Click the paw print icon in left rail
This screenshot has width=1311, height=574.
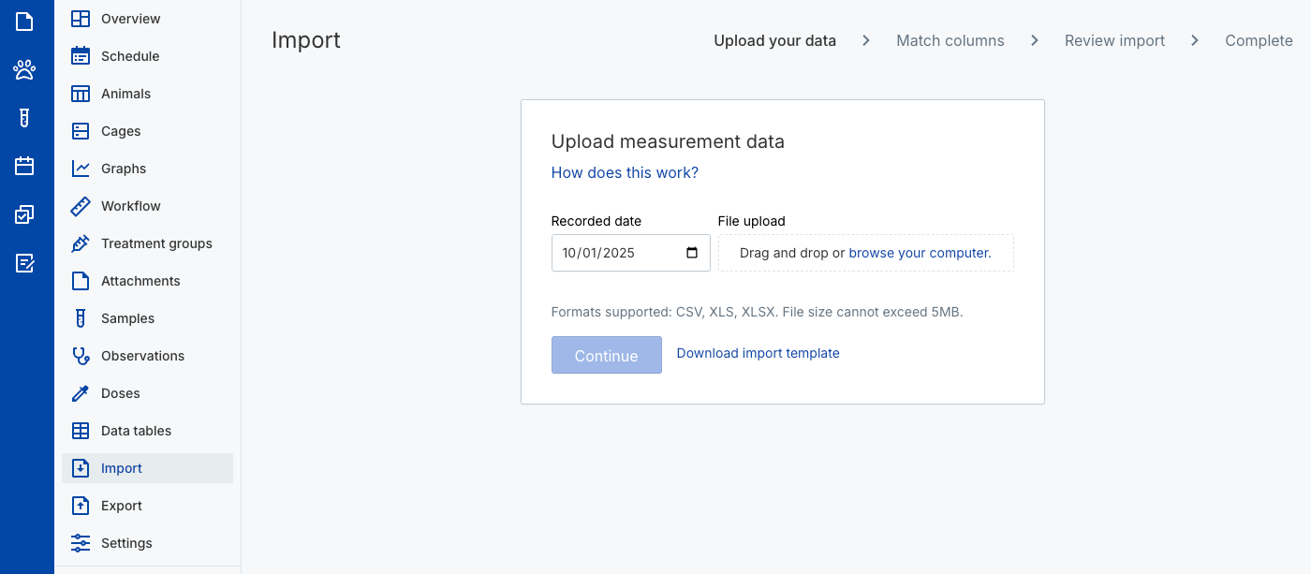[24, 69]
